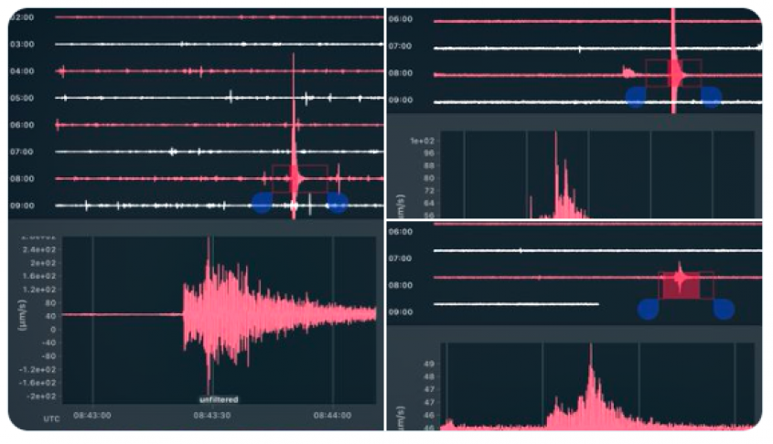
Task: Click the selection rectangle in top-right panel
Action: [673, 73]
